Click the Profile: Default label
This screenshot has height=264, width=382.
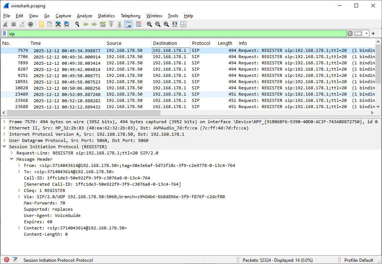pos(358,260)
